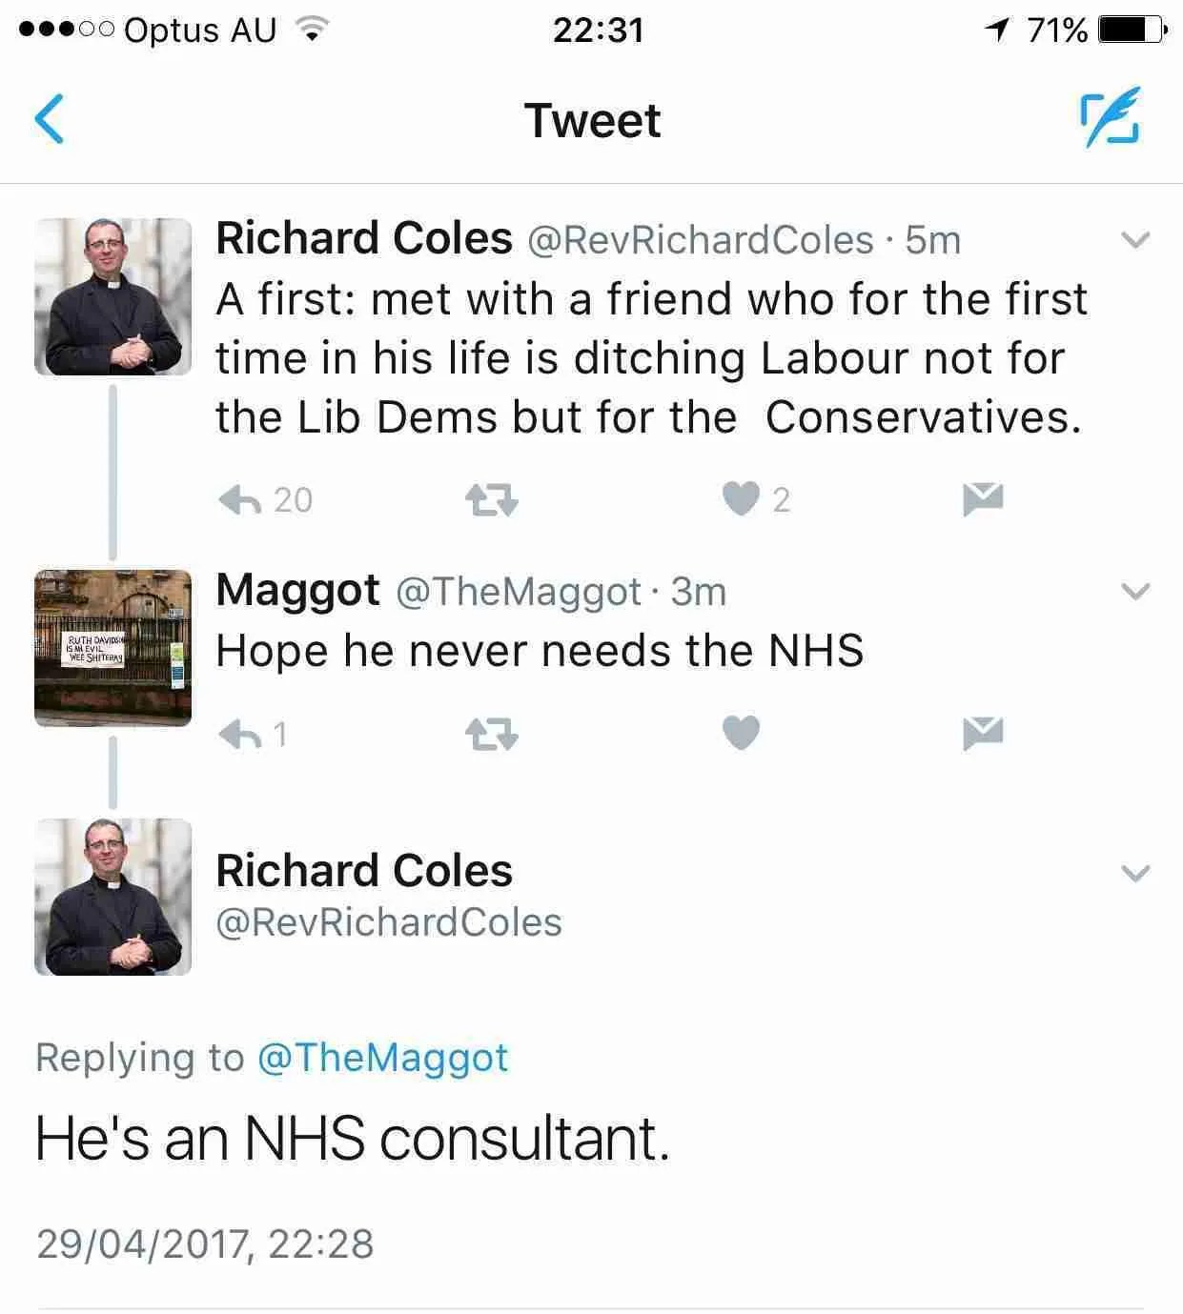1183x1314 pixels.
Task: Tap the Tweet title header
Action: point(591,120)
